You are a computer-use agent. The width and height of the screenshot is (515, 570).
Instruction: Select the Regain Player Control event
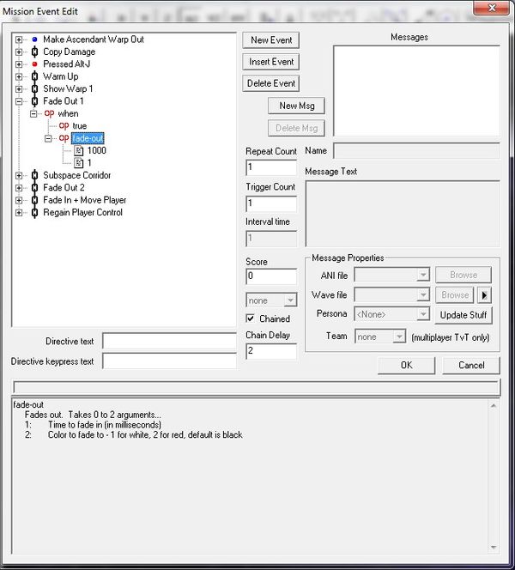(x=82, y=212)
